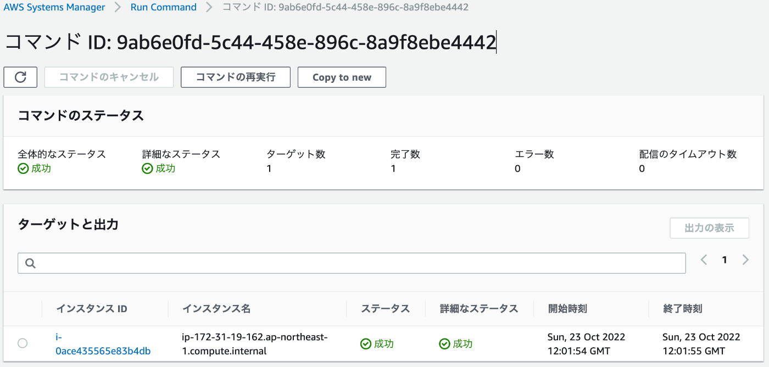Click row 詳細なステータス success icon

coord(444,344)
